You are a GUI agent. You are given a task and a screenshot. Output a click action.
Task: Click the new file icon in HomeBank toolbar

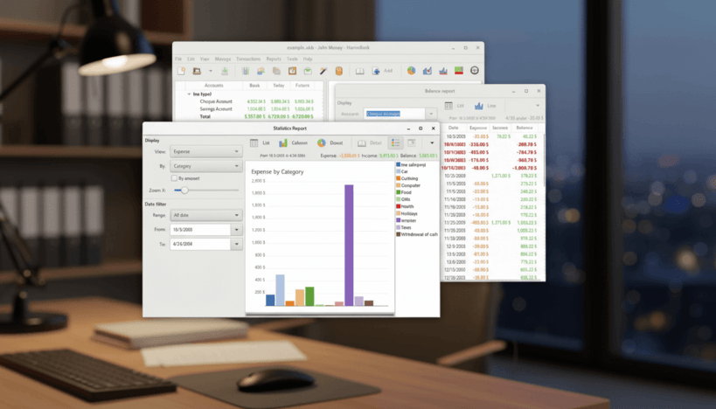[182, 71]
